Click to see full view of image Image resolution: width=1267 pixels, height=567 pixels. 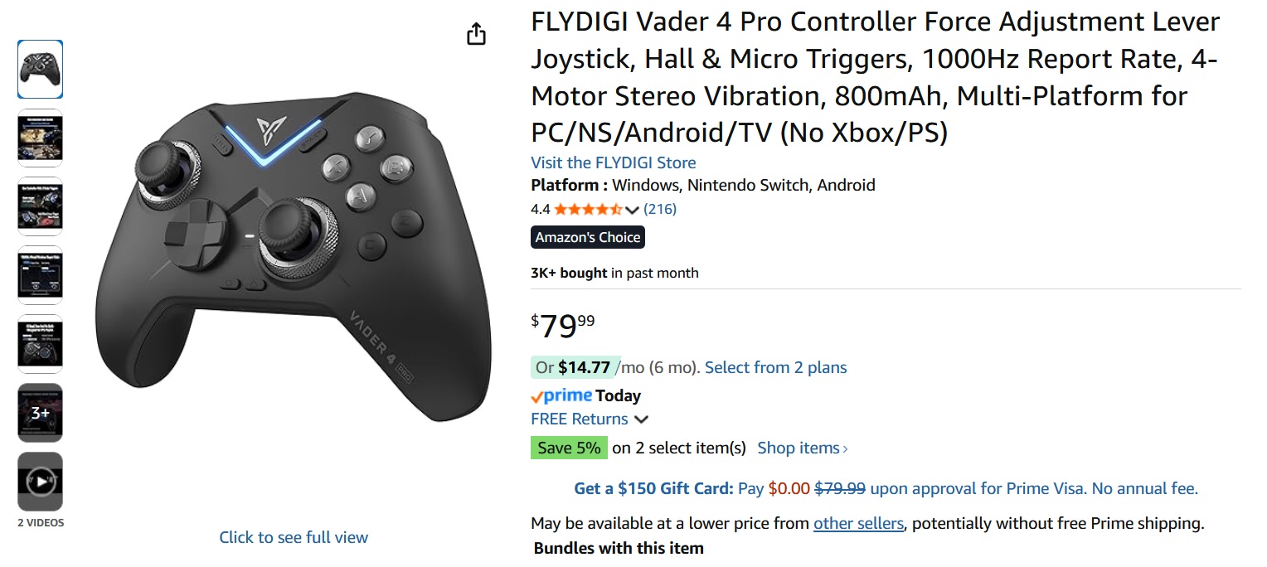click(x=294, y=537)
